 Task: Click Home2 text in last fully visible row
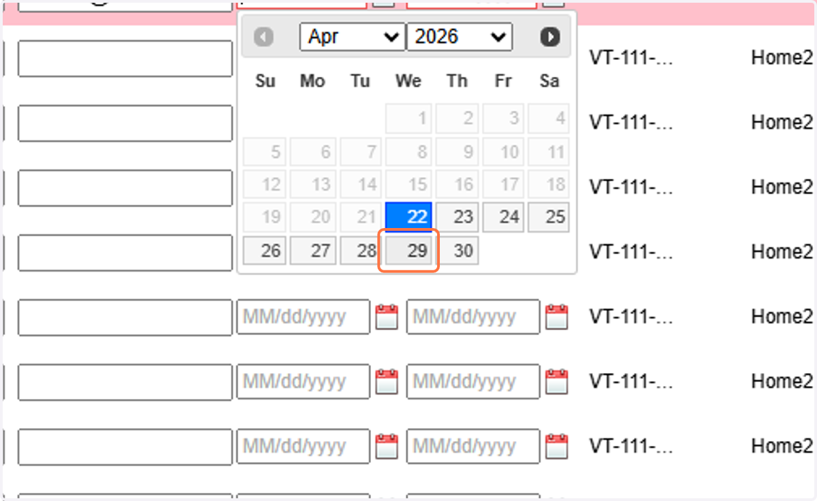[x=782, y=446]
